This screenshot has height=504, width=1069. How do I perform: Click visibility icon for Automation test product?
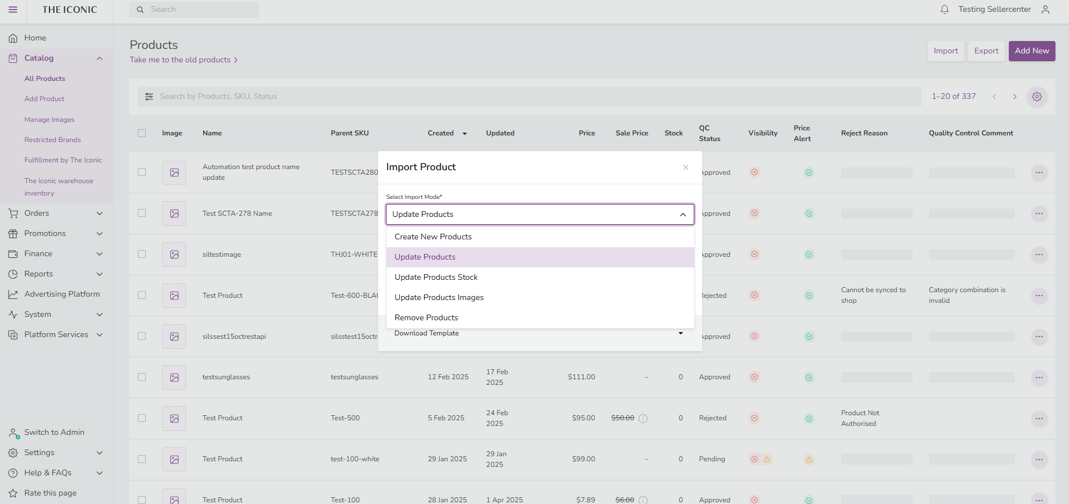(x=754, y=172)
